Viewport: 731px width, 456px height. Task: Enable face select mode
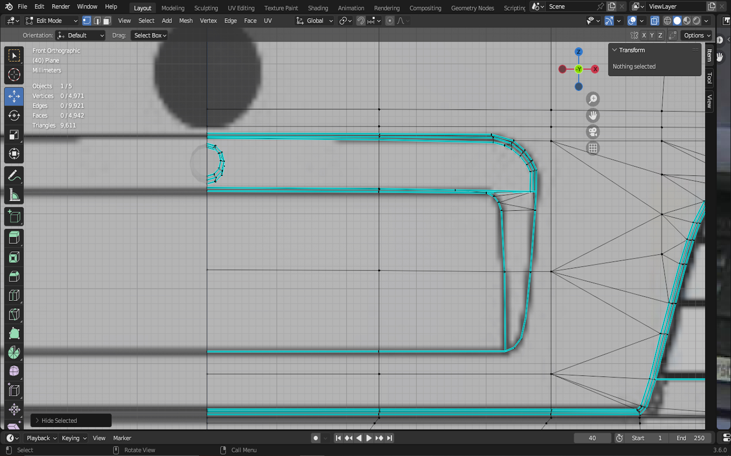(x=107, y=21)
